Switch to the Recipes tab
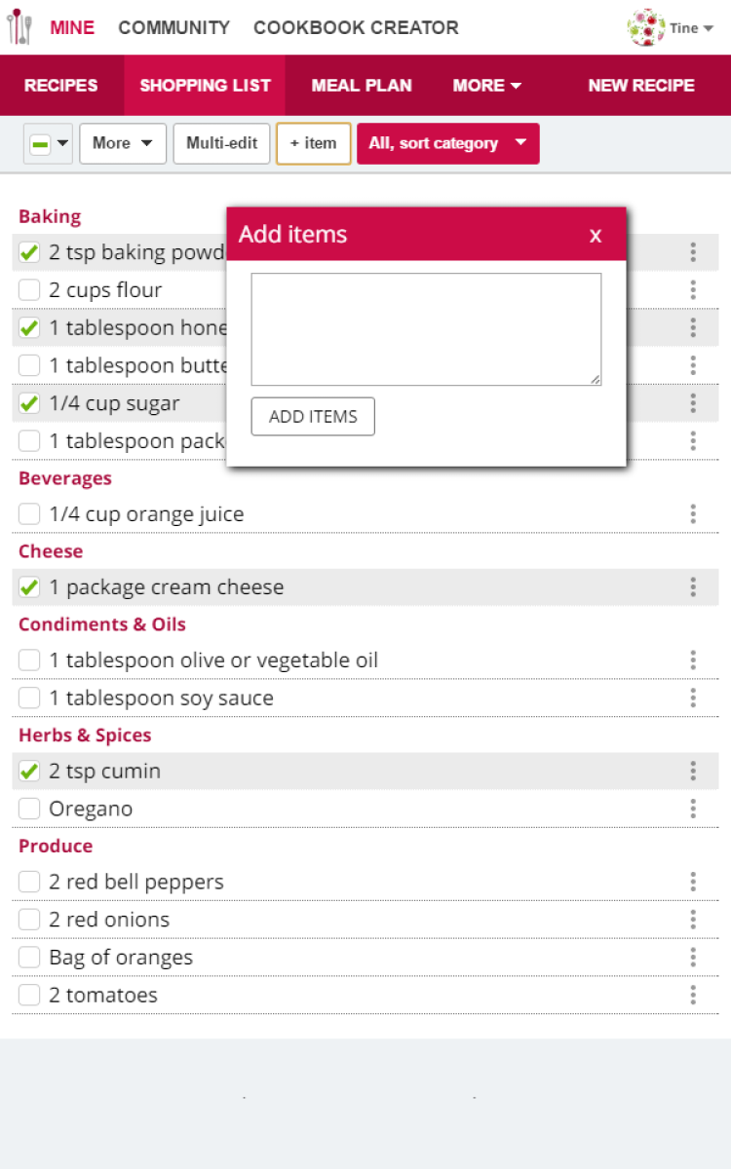Screen dimensions: 731x1169 61,86
